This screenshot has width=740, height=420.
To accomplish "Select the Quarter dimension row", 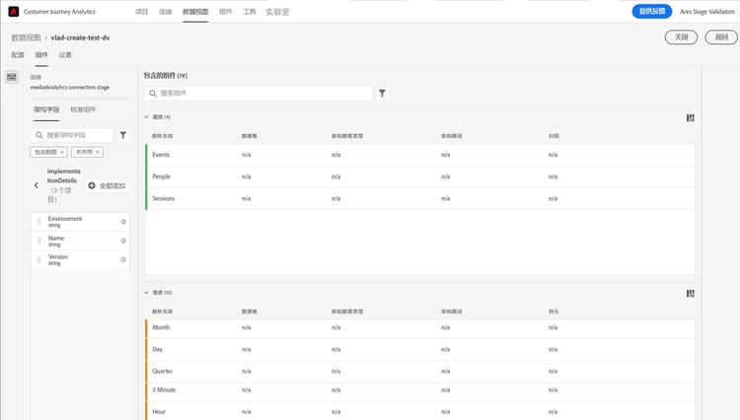I will point(420,372).
